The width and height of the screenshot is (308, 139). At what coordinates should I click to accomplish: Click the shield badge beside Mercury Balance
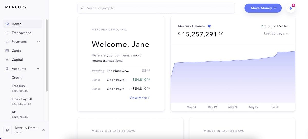point(209,26)
